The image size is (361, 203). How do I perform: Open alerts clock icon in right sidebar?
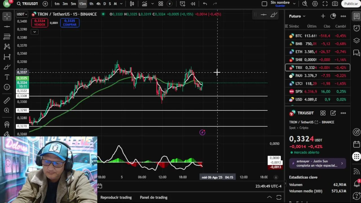tap(356, 28)
